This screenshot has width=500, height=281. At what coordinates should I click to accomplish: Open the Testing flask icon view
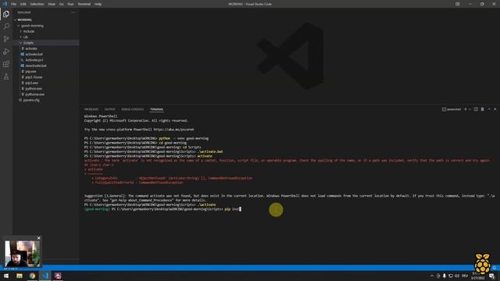pyautogui.click(x=6, y=76)
